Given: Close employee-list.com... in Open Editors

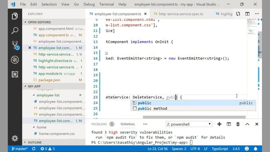Looking at the screenshot, I should click(30, 48).
